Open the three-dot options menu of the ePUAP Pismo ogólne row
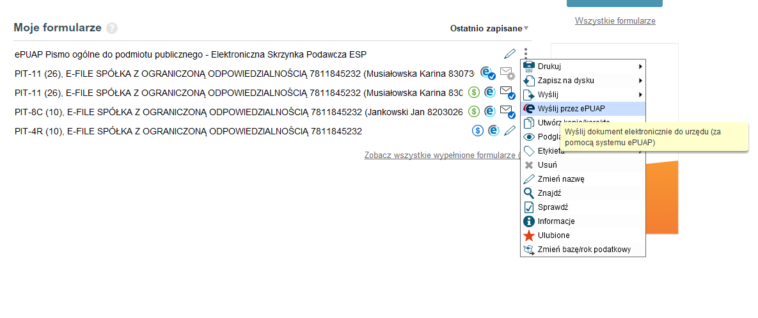 pos(526,52)
